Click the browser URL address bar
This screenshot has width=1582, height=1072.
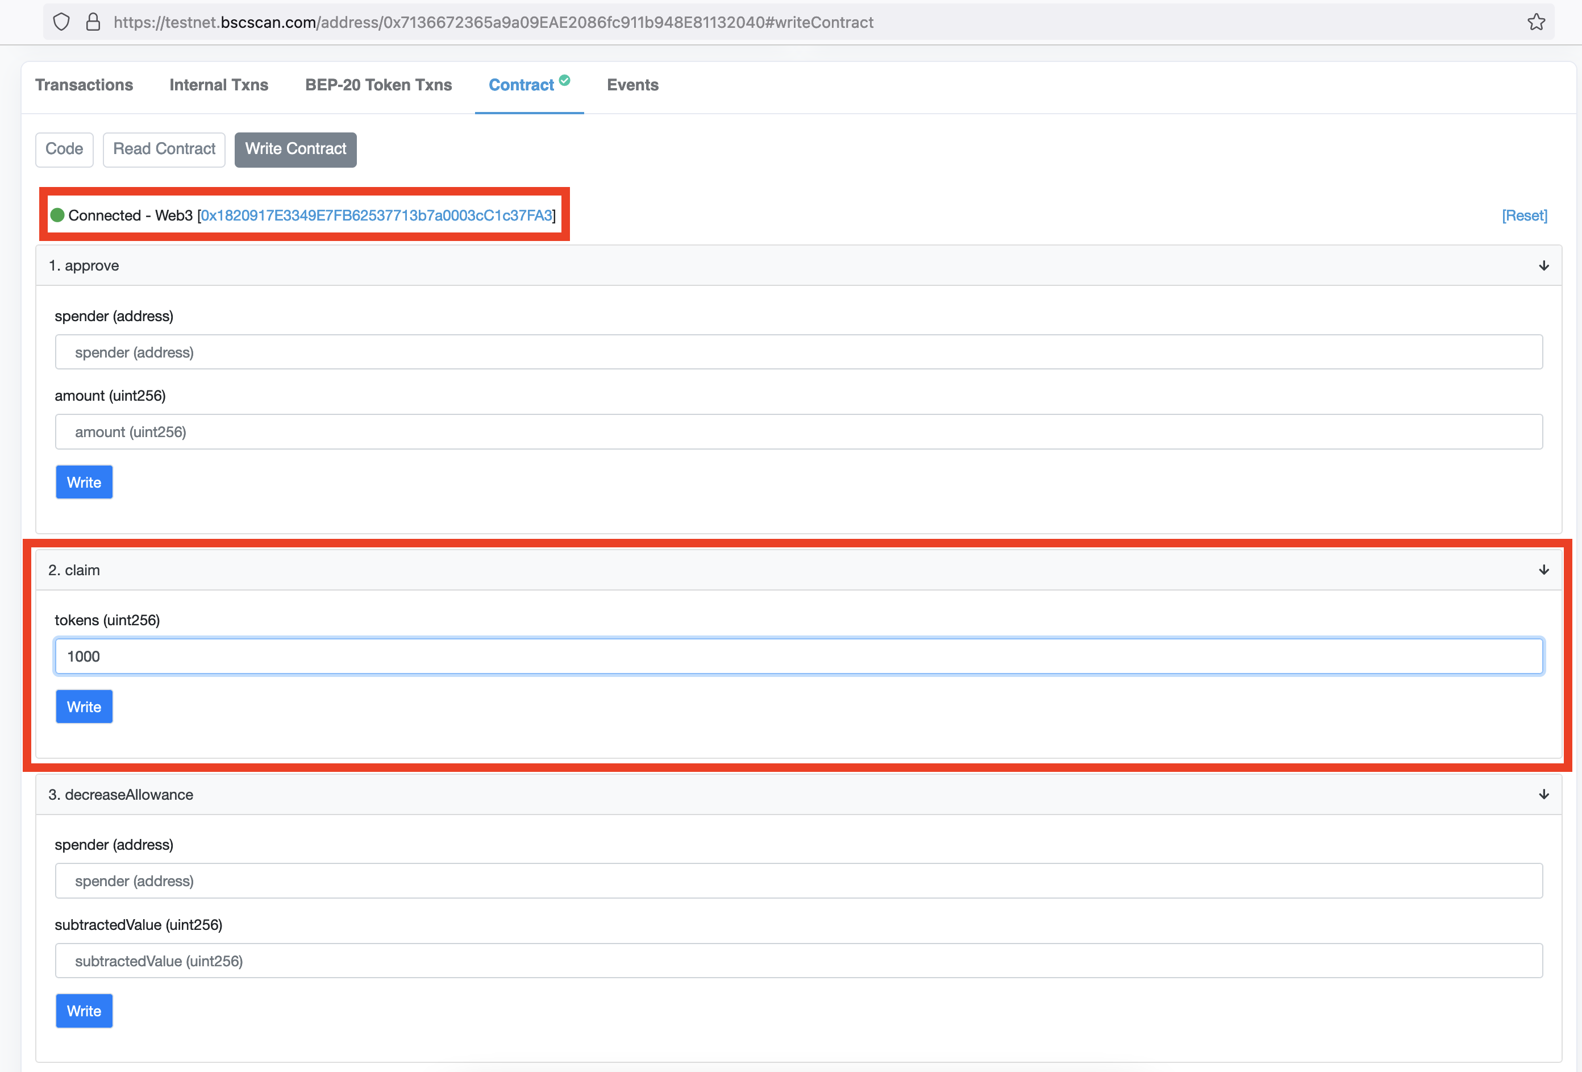[x=798, y=22]
